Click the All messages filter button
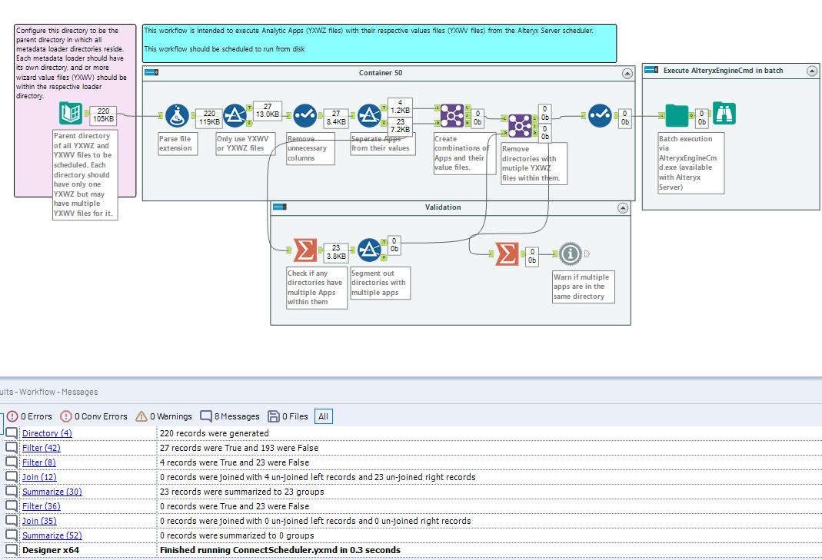 [x=323, y=416]
